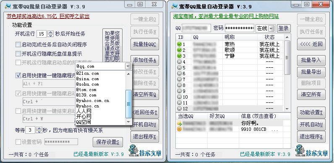Click the app icon in right window title bar
The width and height of the screenshot is (334, 163).
coord(175,6)
